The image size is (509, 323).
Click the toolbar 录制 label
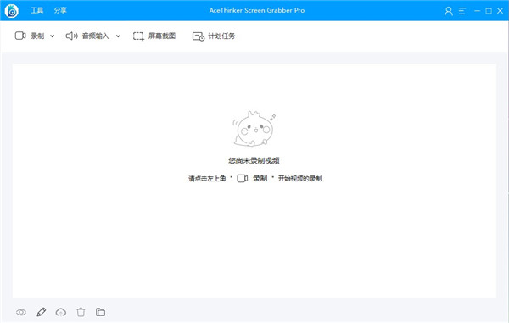coord(37,36)
